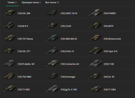
Task: Click the Pz.Kpfw. VII tank icon
Action: tap(9, 63)
